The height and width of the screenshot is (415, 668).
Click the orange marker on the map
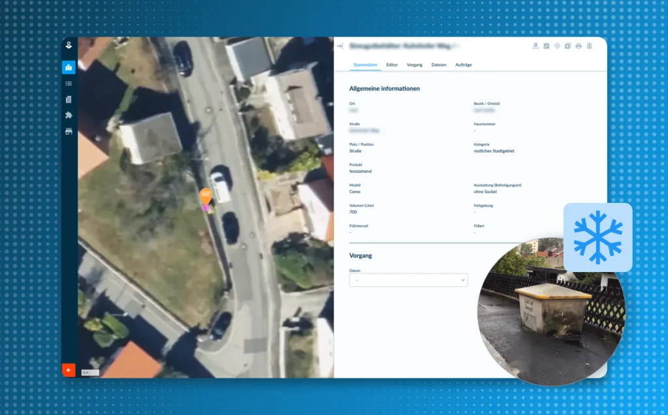point(205,196)
